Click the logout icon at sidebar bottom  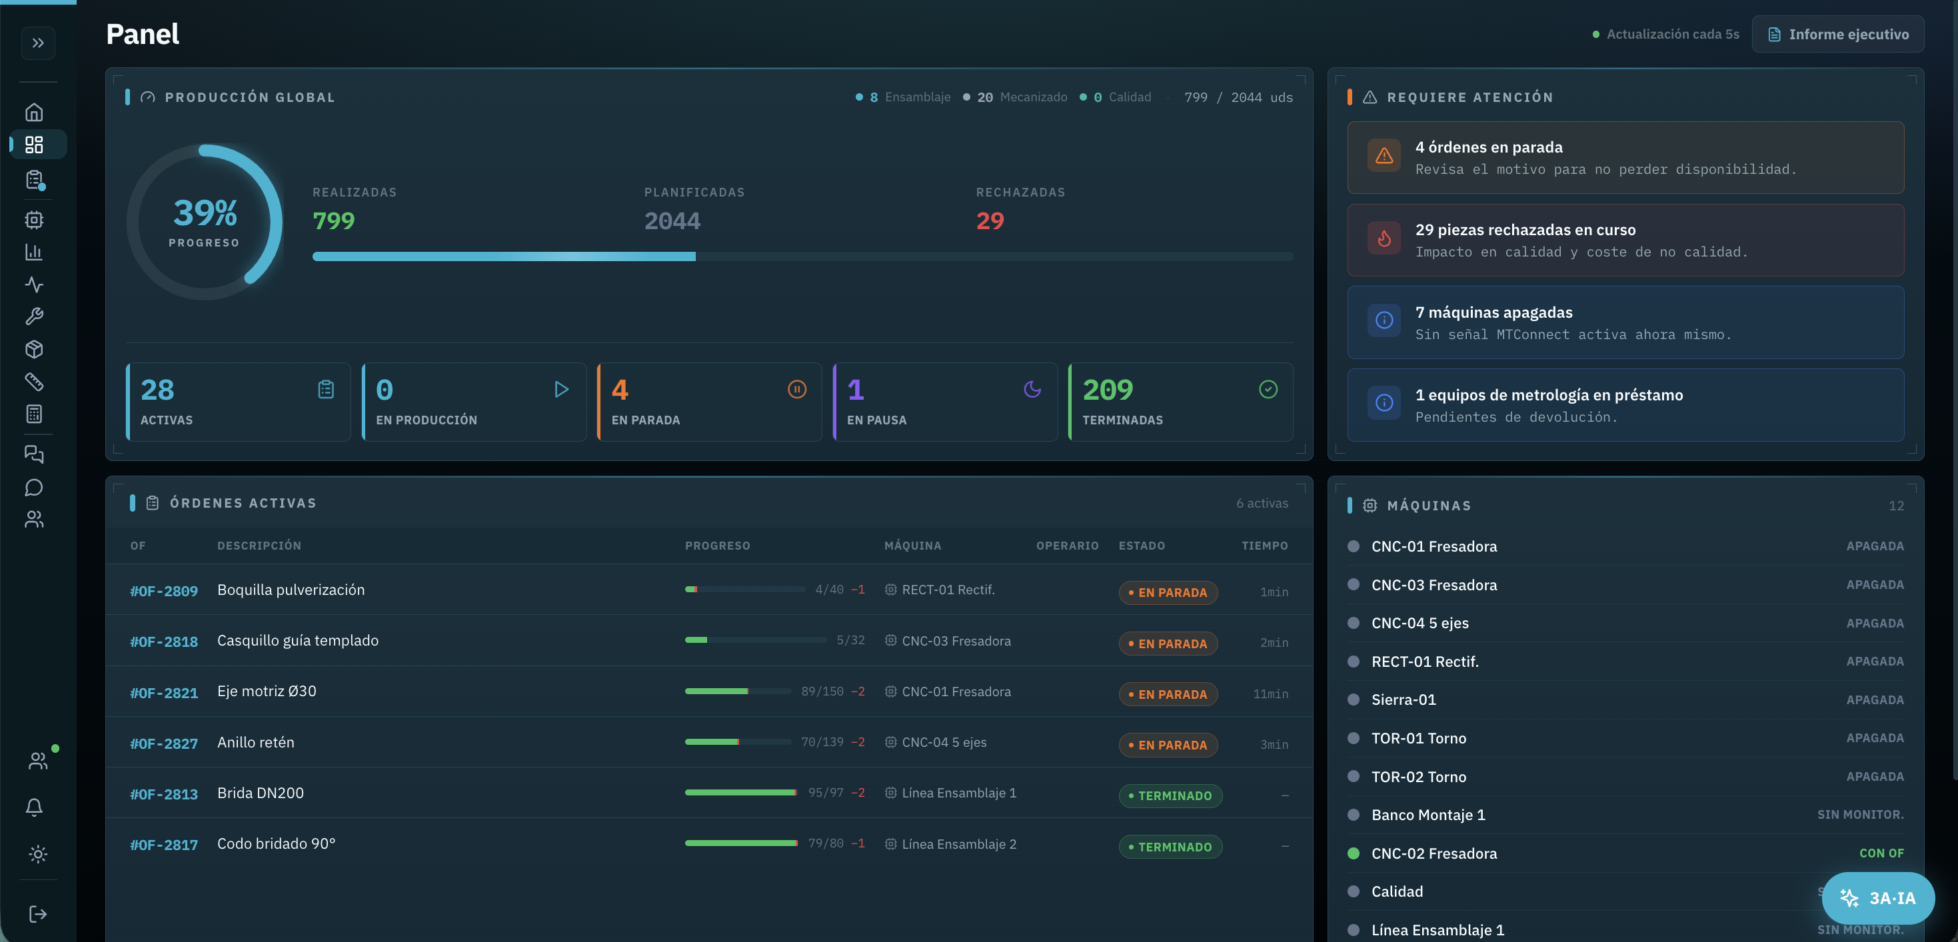pyautogui.click(x=37, y=914)
